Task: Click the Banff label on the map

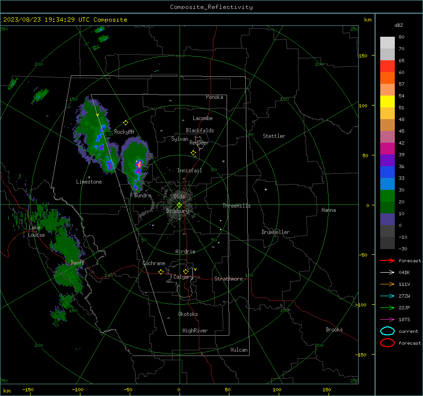Action: click(78, 263)
